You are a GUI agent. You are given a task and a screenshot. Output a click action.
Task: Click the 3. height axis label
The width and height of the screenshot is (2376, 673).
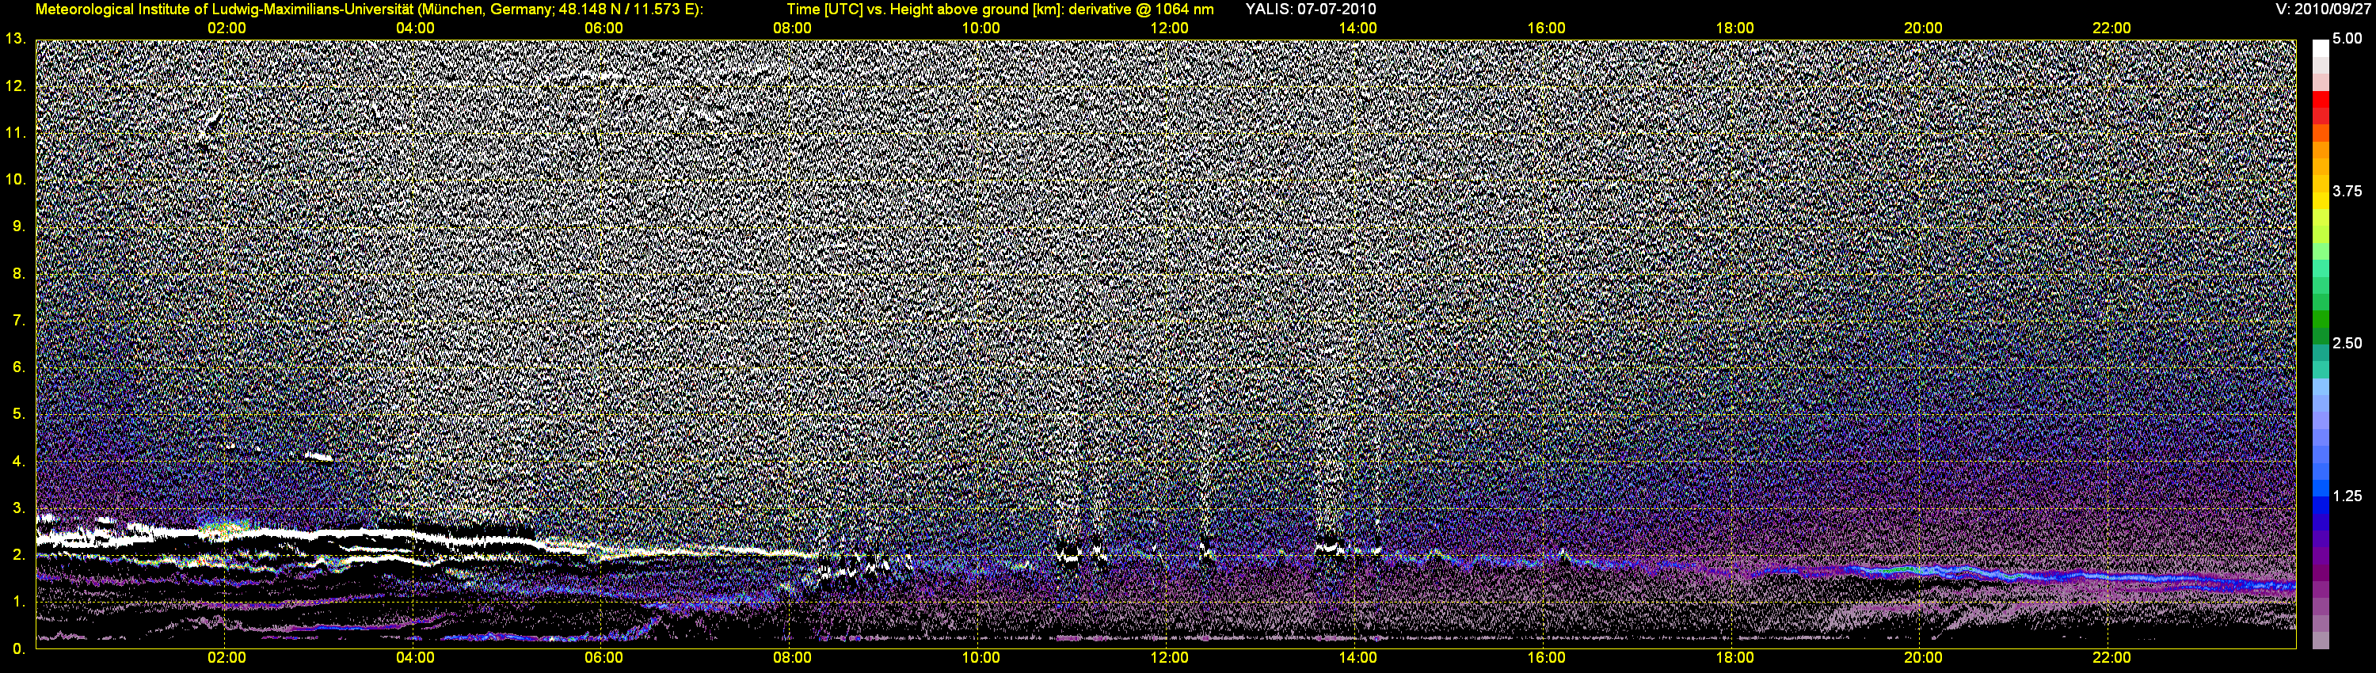coord(18,508)
